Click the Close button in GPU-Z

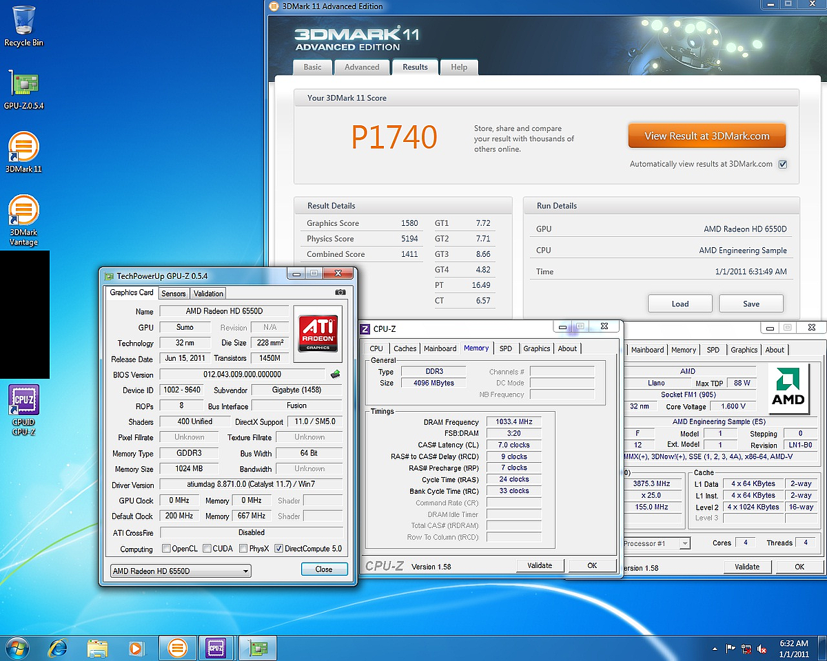coord(324,569)
